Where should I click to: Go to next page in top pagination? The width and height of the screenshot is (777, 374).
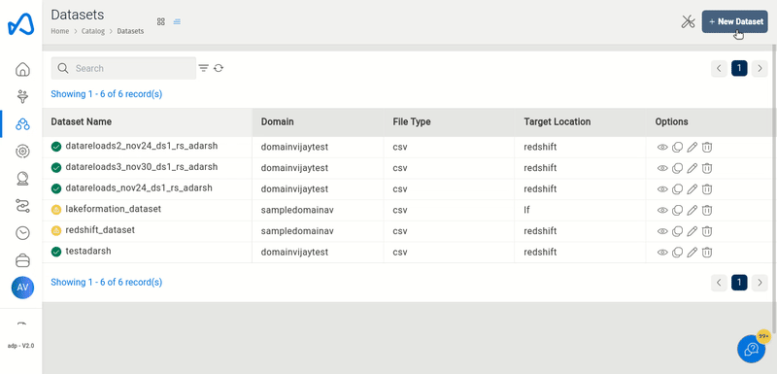point(760,68)
